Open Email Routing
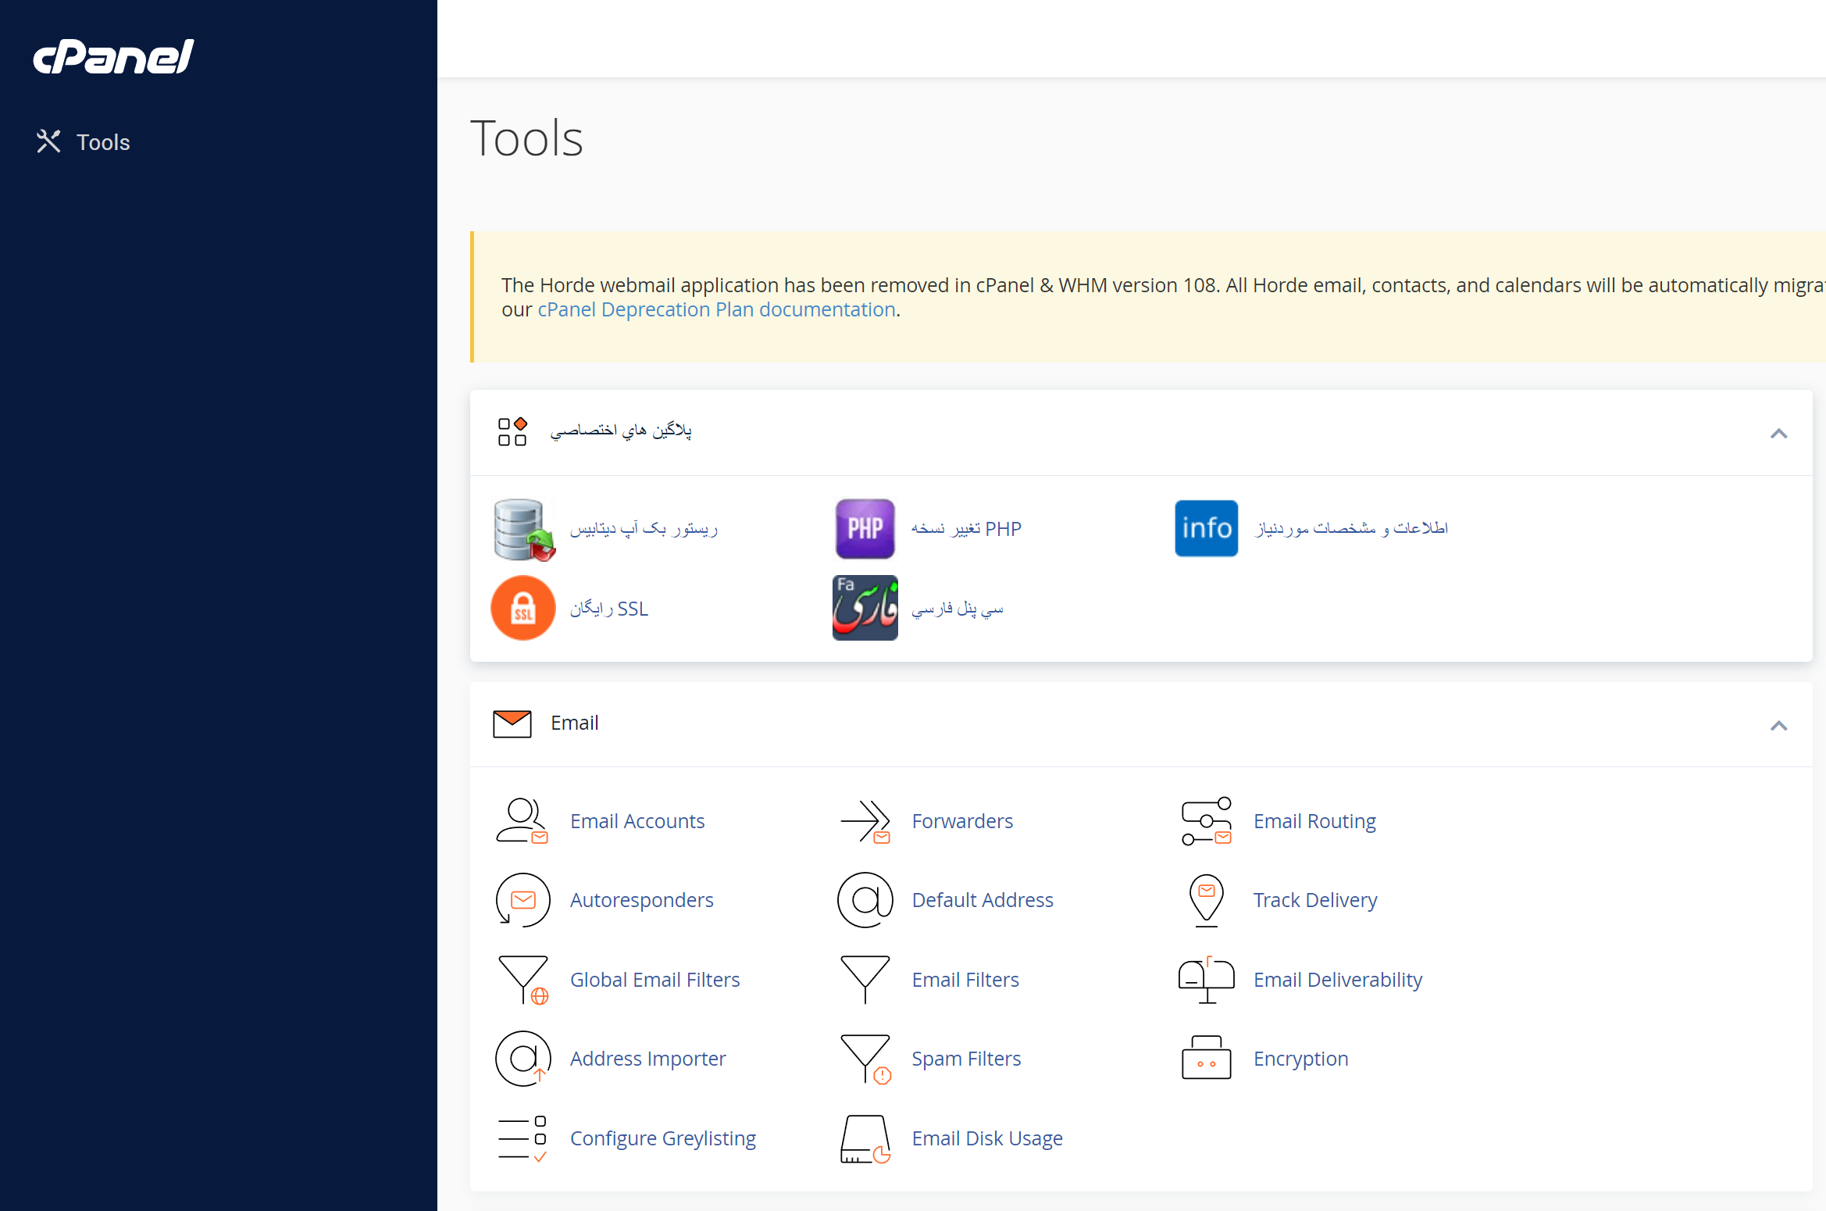 [x=1314, y=821]
